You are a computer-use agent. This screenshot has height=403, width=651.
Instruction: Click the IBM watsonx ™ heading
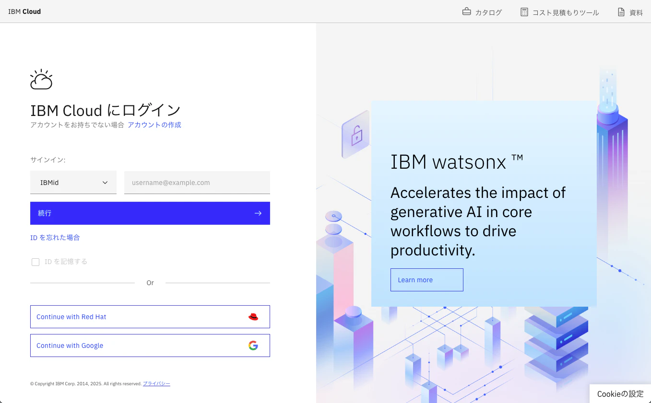pos(457,162)
